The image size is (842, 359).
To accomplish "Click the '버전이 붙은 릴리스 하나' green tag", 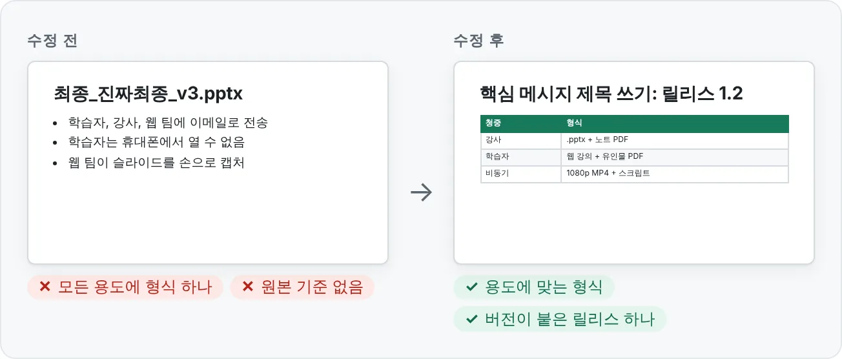I will coord(560,319).
